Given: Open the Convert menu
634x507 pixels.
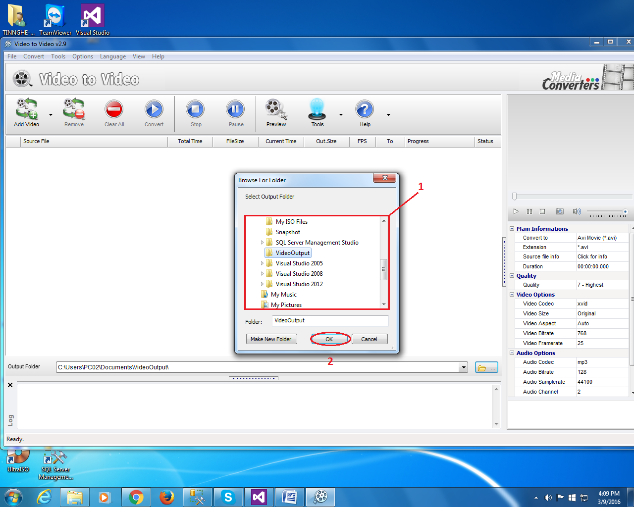Looking at the screenshot, I should pos(34,56).
